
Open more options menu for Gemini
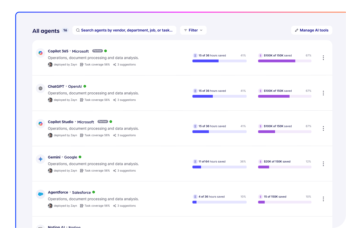point(323,164)
